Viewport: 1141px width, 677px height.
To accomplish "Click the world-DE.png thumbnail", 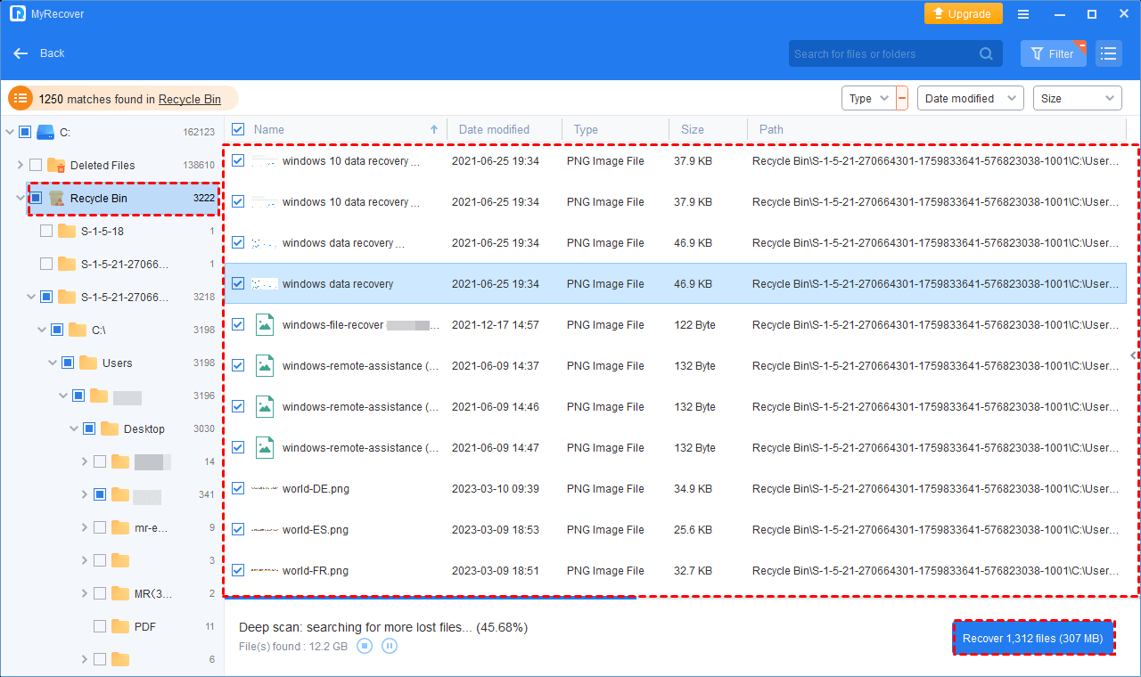I will click(x=265, y=488).
